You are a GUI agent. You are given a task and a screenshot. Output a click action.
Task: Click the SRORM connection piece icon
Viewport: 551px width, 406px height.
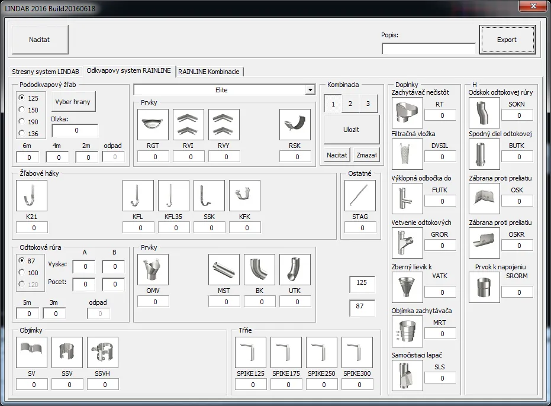coord(484,287)
